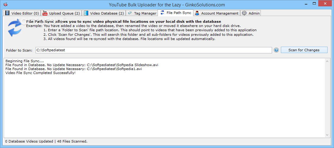Click the log line for Softpedia Slideshow.avi
This screenshot has height=148, width=334.
[82, 65]
